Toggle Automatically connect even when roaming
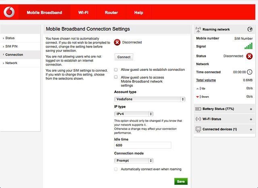 pyautogui.click(x=116, y=169)
